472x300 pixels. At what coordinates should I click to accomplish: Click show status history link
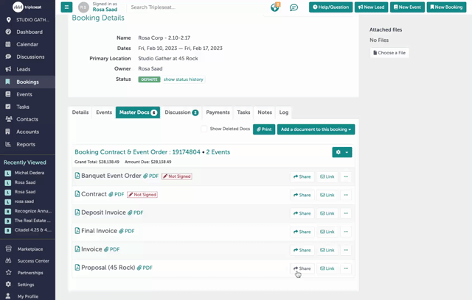point(183,79)
